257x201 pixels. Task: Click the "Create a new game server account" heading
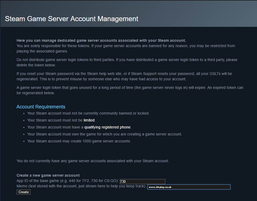(x=48, y=175)
